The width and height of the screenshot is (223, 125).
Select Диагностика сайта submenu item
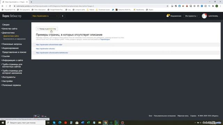[11, 36]
